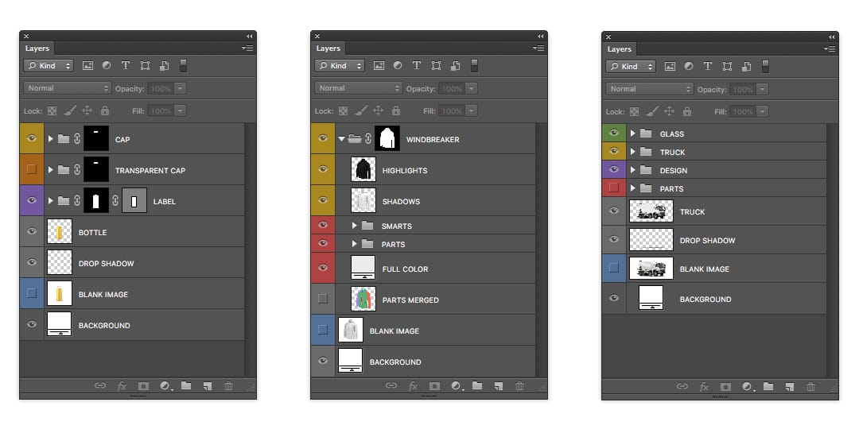
Task: Click lock image pixels brush in left panel
Action: click(x=69, y=110)
